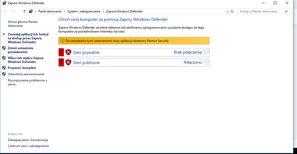Click the Norton Security management notice text
This screenshot has height=154, width=297.
[117, 41]
